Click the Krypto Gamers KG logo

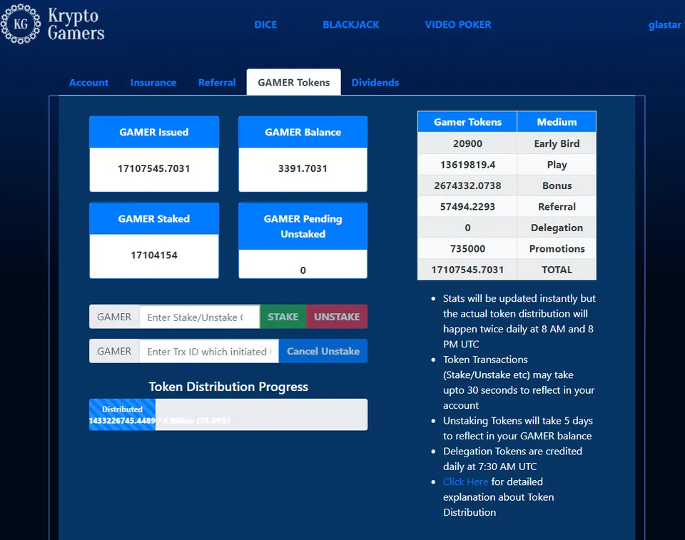click(x=52, y=24)
